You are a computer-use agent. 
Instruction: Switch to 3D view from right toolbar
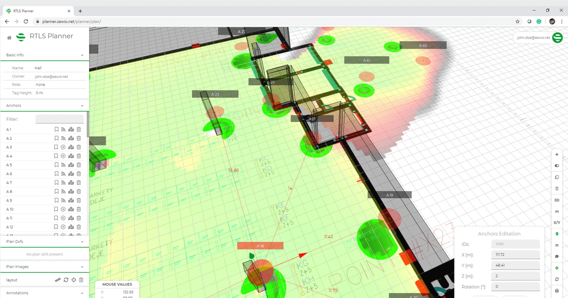[557, 200]
